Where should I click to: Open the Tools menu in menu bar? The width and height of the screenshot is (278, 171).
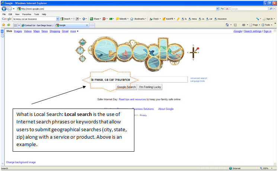tap(36, 14)
